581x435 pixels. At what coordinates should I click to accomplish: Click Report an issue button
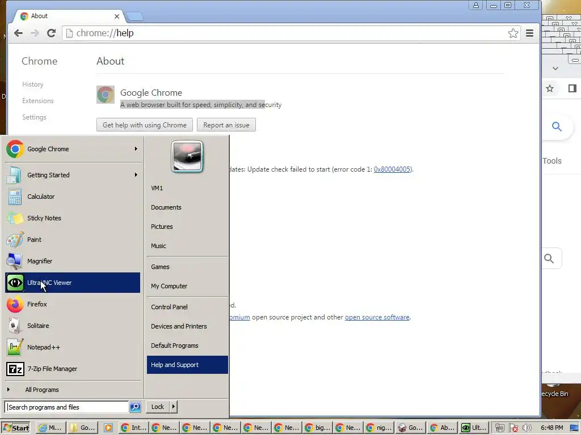pos(226,125)
